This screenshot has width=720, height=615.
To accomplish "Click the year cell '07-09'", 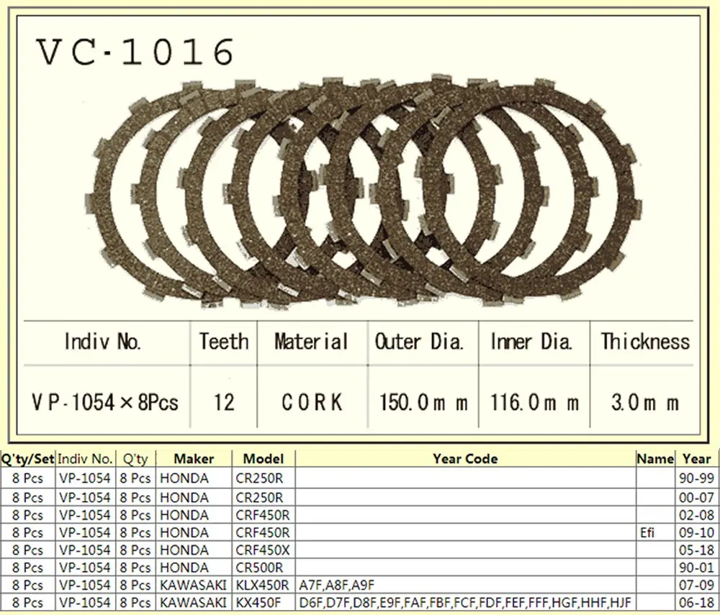I will [696, 585].
